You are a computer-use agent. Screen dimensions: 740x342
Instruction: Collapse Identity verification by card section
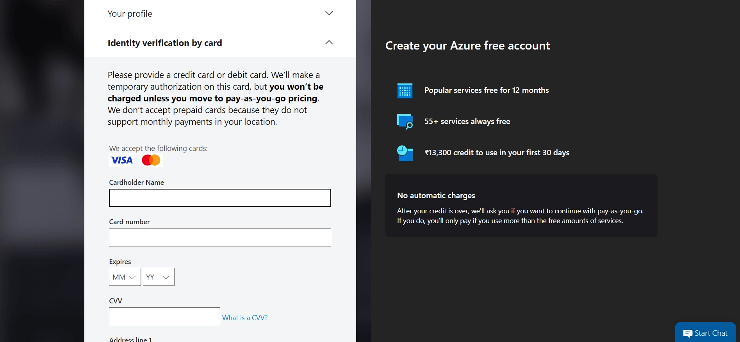click(220, 43)
